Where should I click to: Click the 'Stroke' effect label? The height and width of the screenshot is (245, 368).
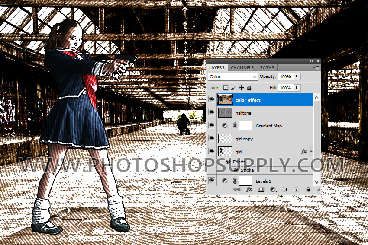pyautogui.click(x=247, y=170)
